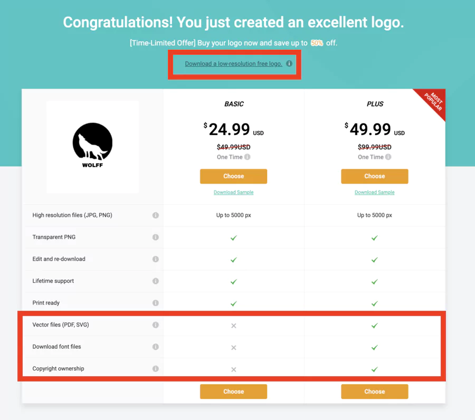475x420 pixels.
Task: Select the PLUS column header
Action: pyautogui.click(x=375, y=104)
